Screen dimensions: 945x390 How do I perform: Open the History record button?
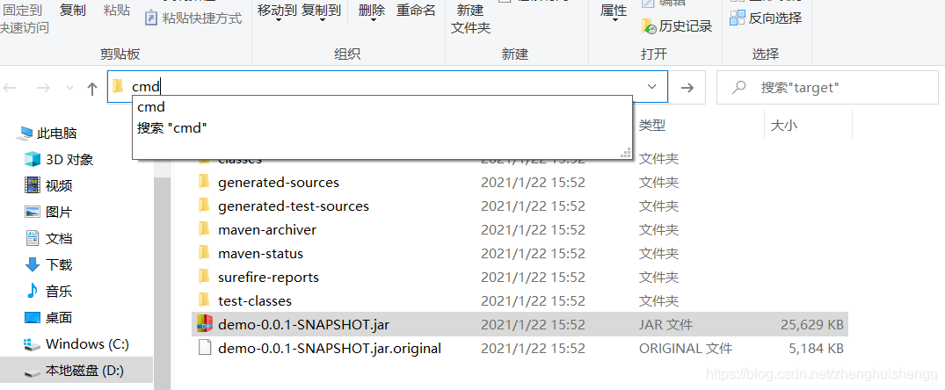click(678, 25)
